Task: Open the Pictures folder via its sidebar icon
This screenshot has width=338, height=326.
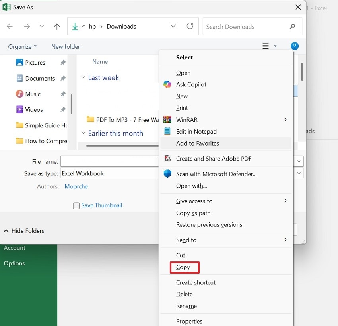Action: 20,62
